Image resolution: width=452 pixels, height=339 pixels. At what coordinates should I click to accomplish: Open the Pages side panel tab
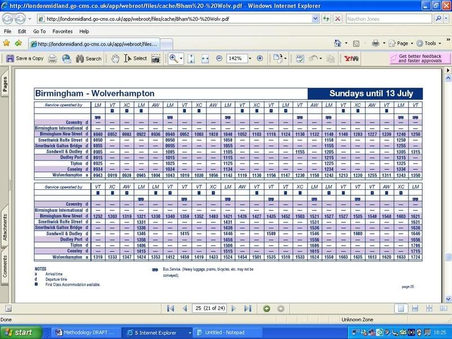[5, 84]
